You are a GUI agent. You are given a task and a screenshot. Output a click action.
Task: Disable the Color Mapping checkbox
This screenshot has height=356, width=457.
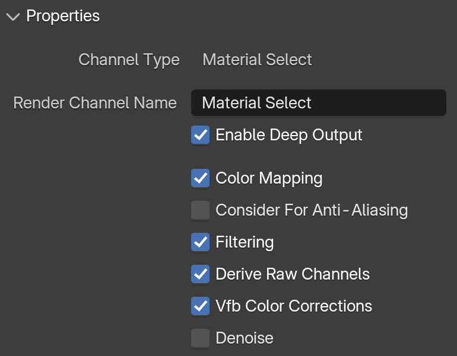tap(200, 178)
